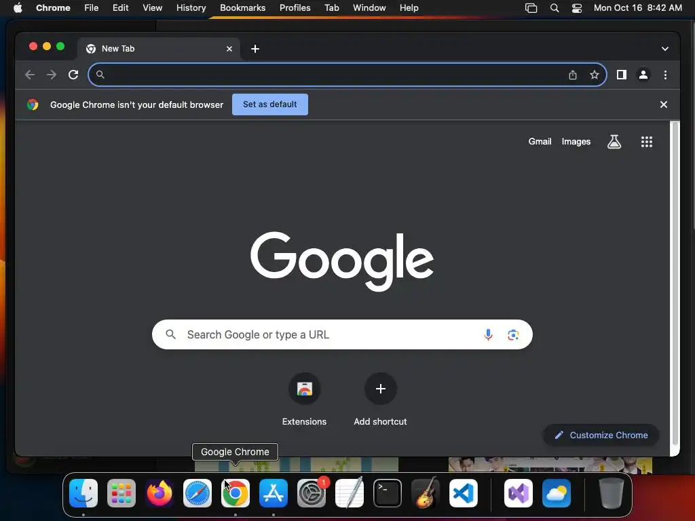The height and width of the screenshot is (521, 695).
Task: Open the Trash in the Dock
Action: coord(612,493)
